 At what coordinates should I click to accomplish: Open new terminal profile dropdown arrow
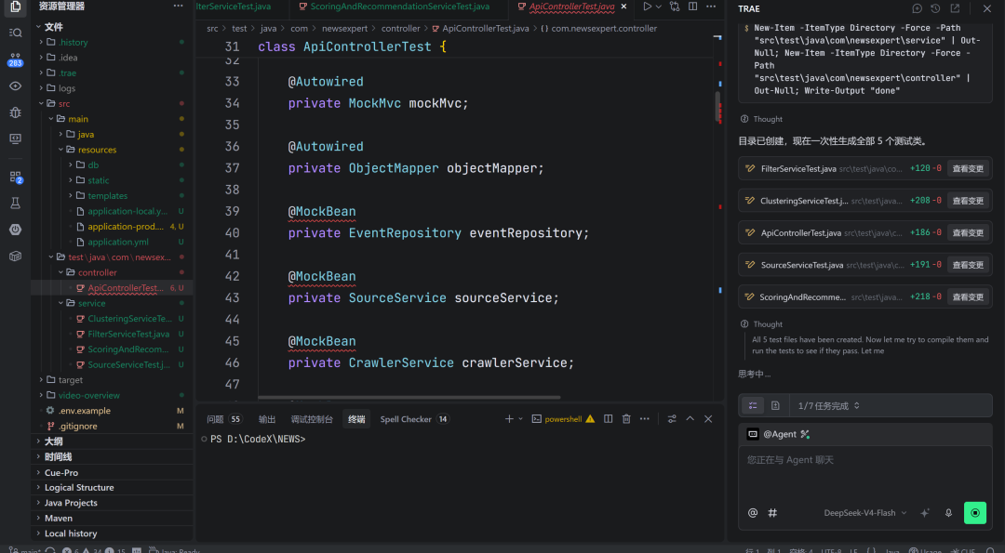pos(520,419)
